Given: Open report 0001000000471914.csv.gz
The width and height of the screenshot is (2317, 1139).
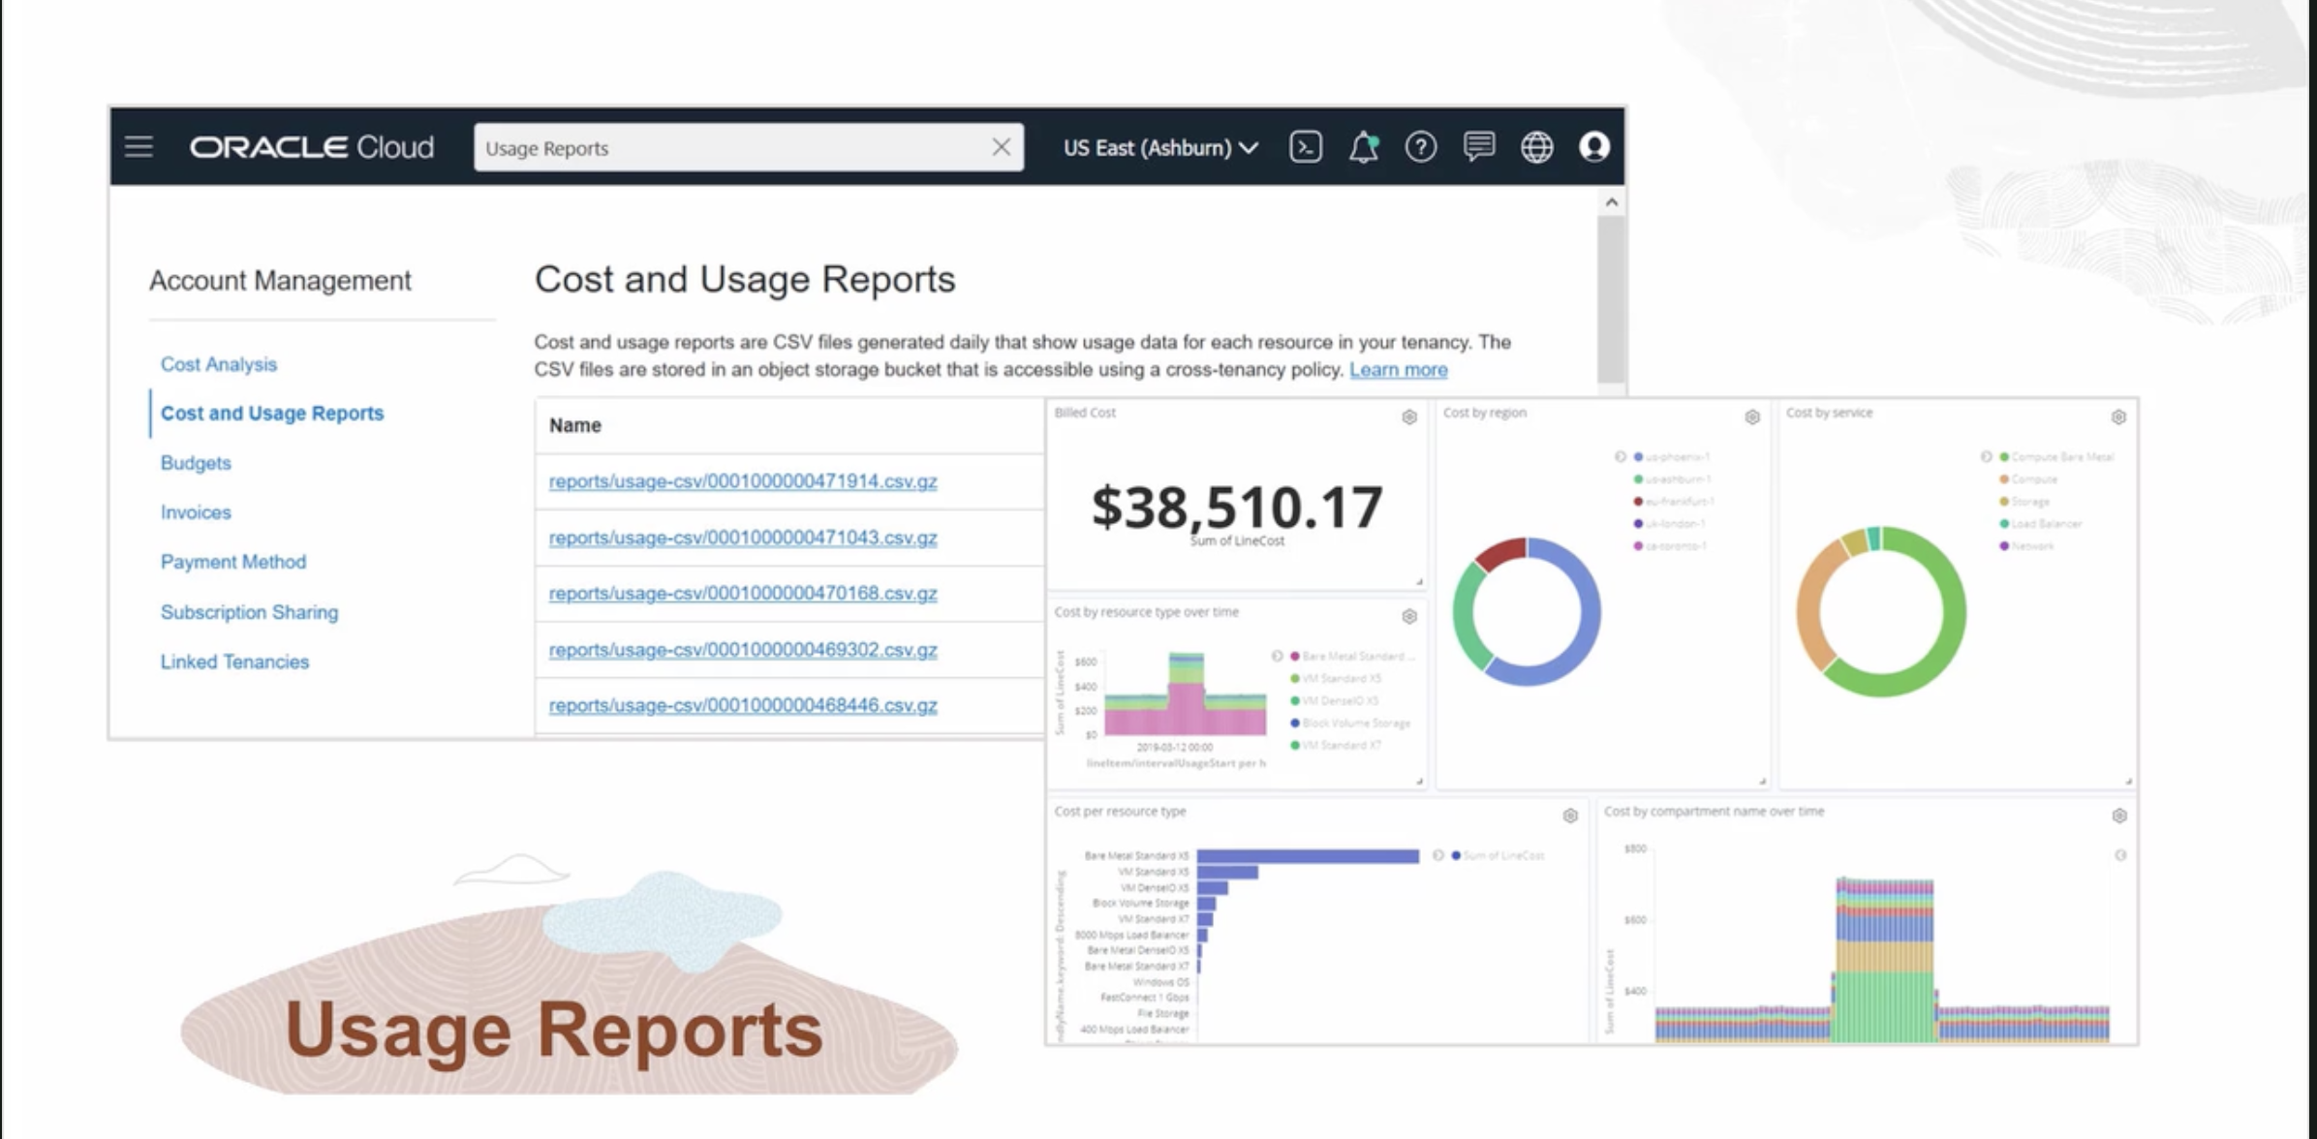Looking at the screenshot, I should point(742,481).
